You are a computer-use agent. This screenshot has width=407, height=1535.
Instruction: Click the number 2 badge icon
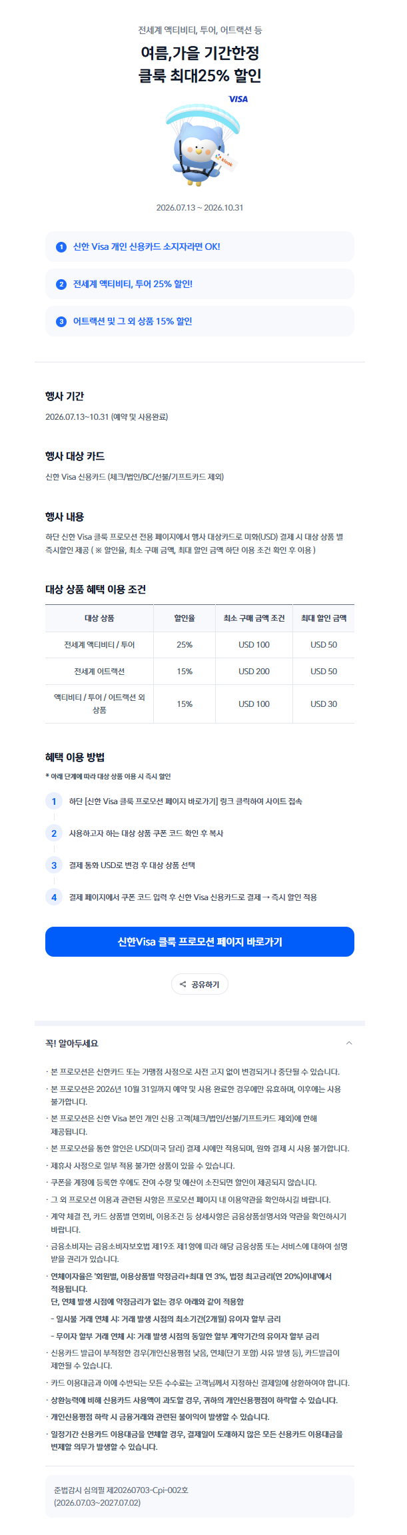[61, 284]
